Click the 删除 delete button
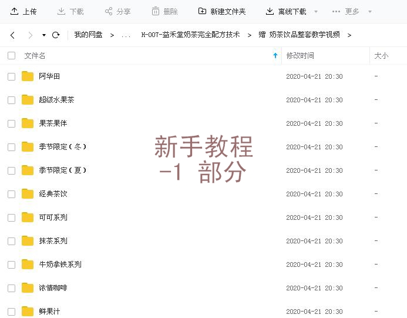 [164, 11]
